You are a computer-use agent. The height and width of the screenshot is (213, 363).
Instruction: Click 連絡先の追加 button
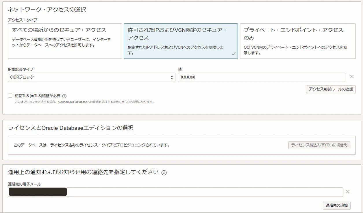coord(337,206)
